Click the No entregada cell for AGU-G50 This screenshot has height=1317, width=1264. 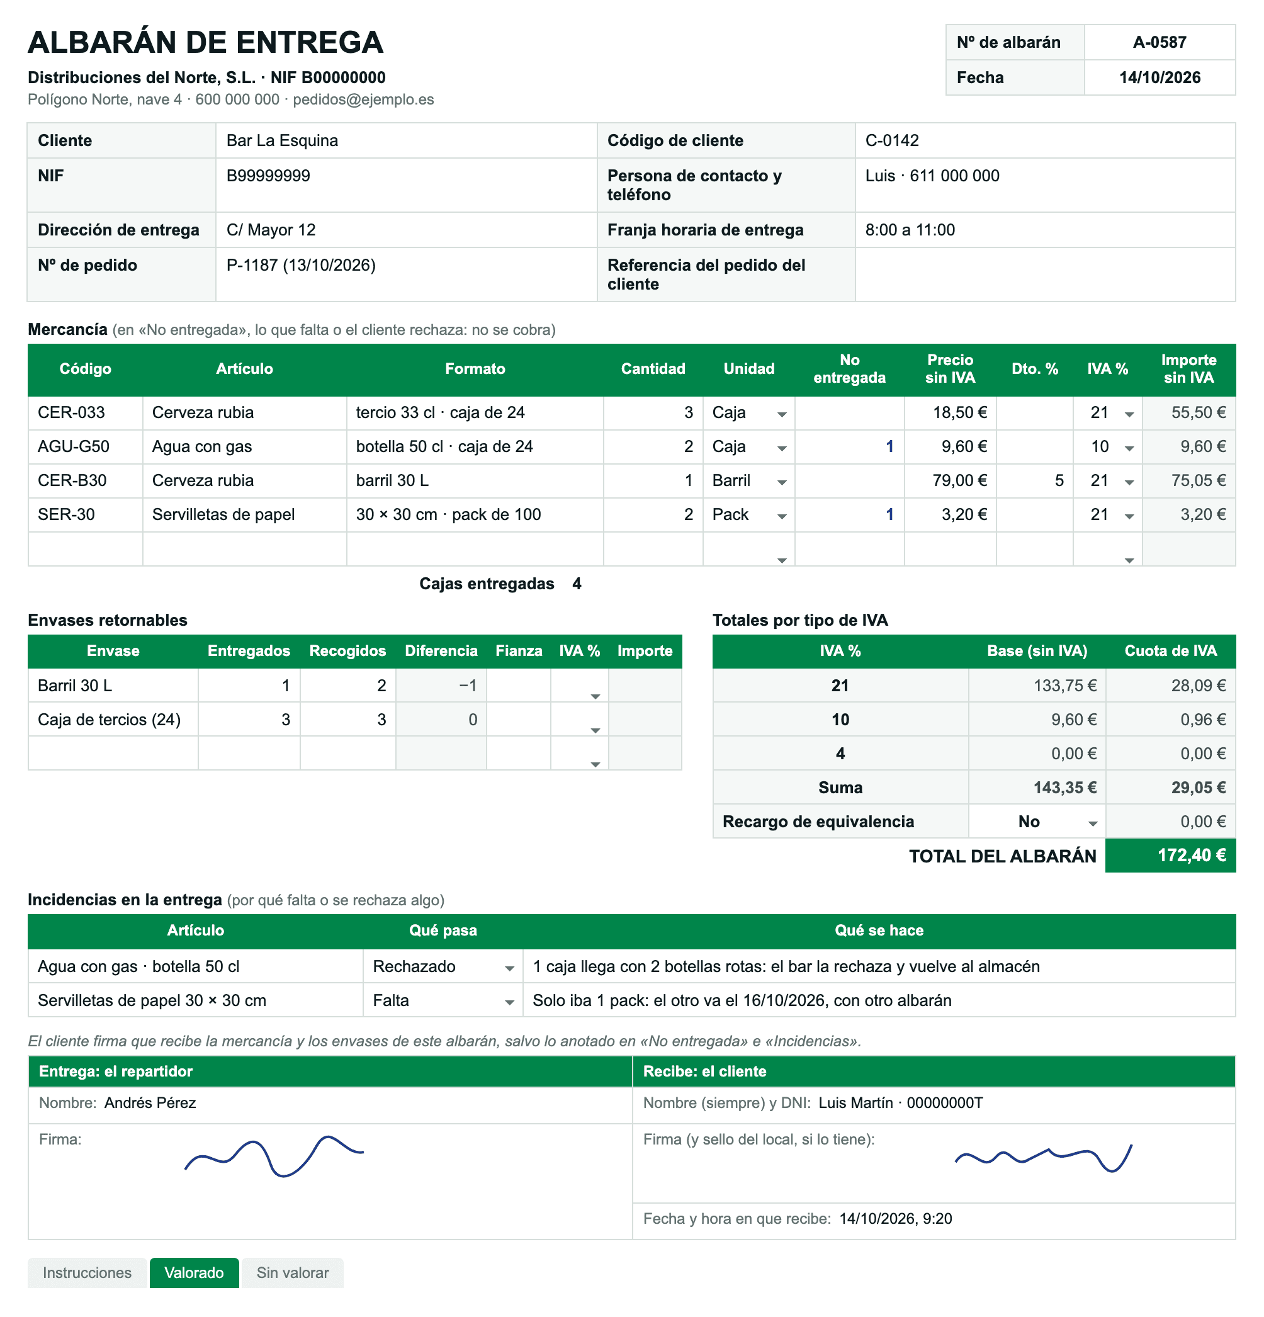(849, 447)
